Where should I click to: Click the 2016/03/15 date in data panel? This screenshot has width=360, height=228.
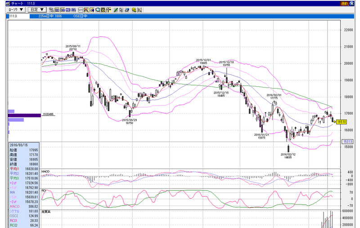19,145
